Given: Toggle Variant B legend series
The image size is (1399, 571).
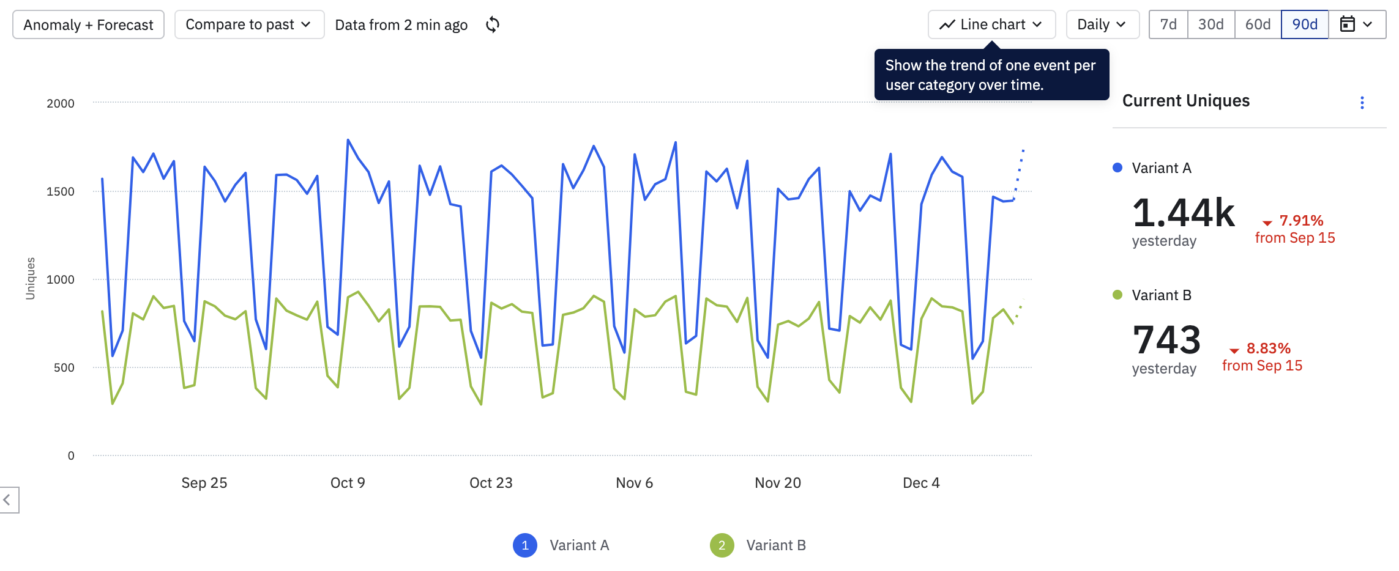Looking at the screenshot, I should pos(758,545).
